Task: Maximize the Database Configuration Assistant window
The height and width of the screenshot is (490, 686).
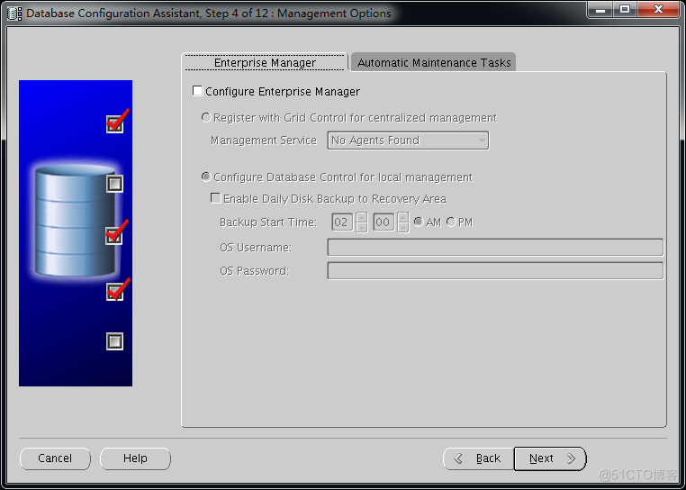Action: pyautogui.click(x=625, y=9)
